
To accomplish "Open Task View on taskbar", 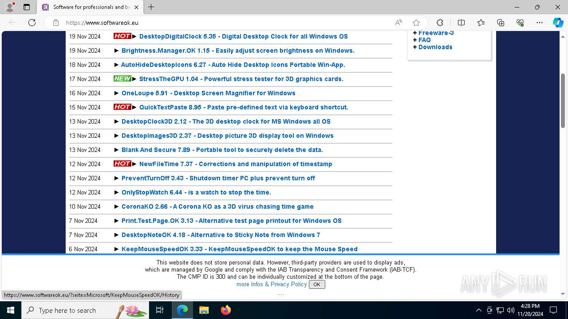I will coord(160,310).
